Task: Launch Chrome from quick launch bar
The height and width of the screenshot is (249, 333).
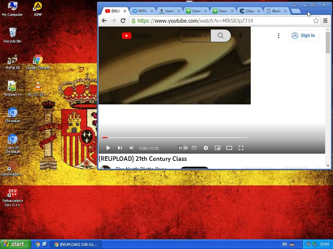Action: pyautogui.click(x=38, y=244)
